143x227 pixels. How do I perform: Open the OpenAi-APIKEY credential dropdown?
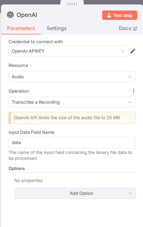coord(68,51)
